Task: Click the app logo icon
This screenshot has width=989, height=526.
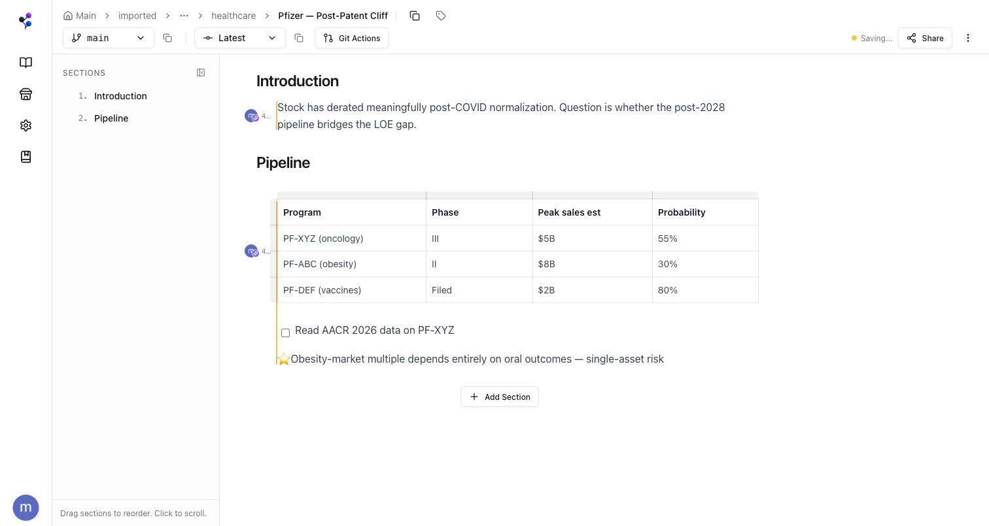Action: point(26,21)
